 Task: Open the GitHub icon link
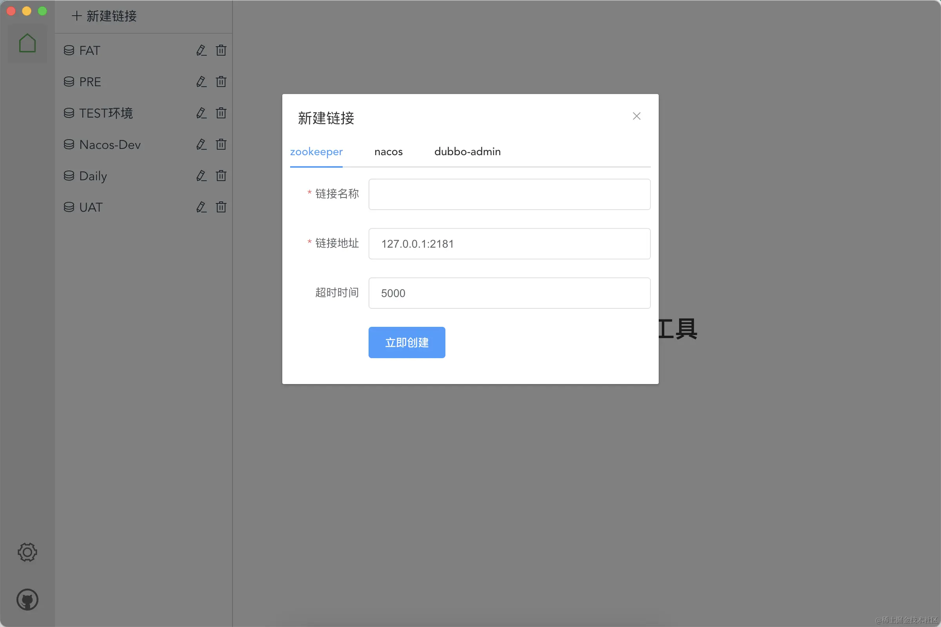(x=27, y=600)
